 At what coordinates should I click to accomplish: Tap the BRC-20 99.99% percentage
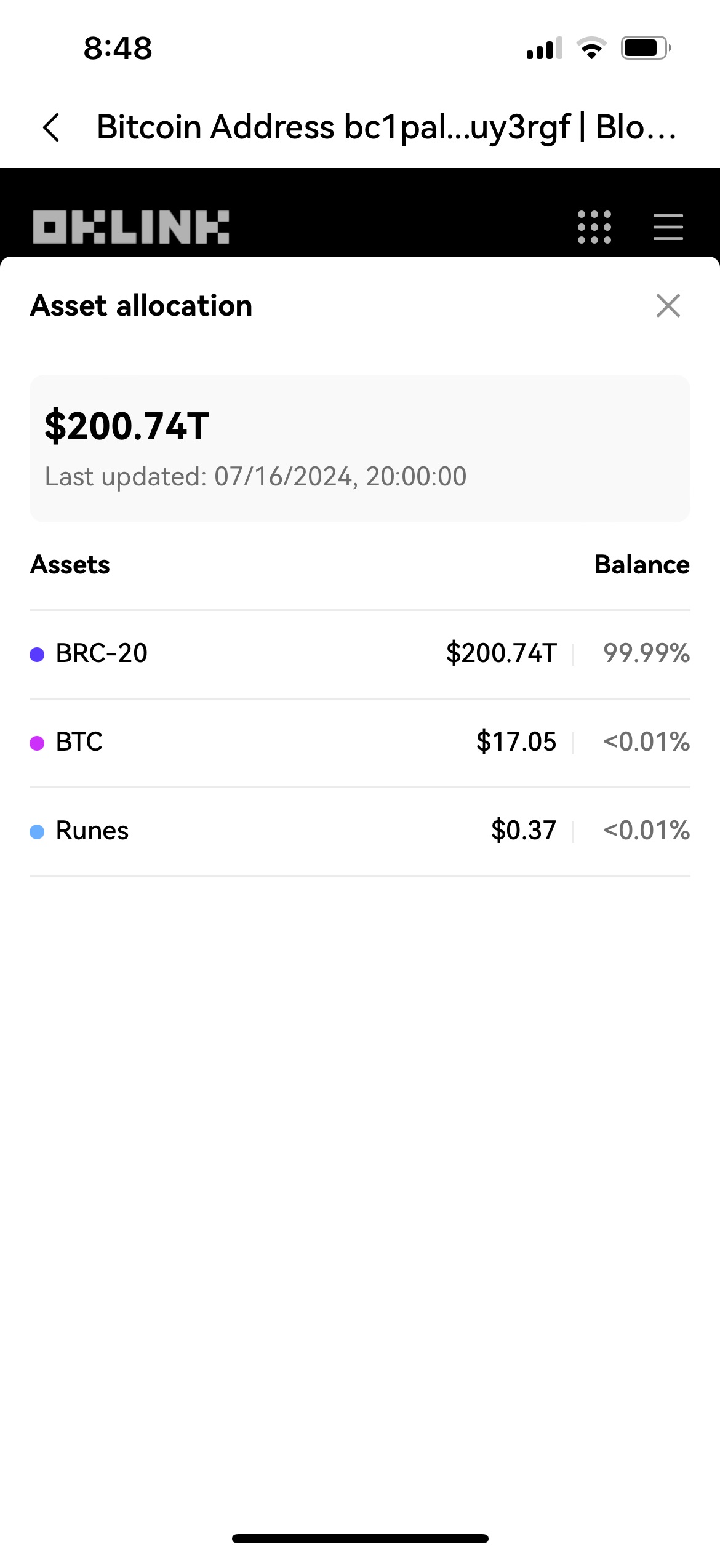[x=646, y=653]
